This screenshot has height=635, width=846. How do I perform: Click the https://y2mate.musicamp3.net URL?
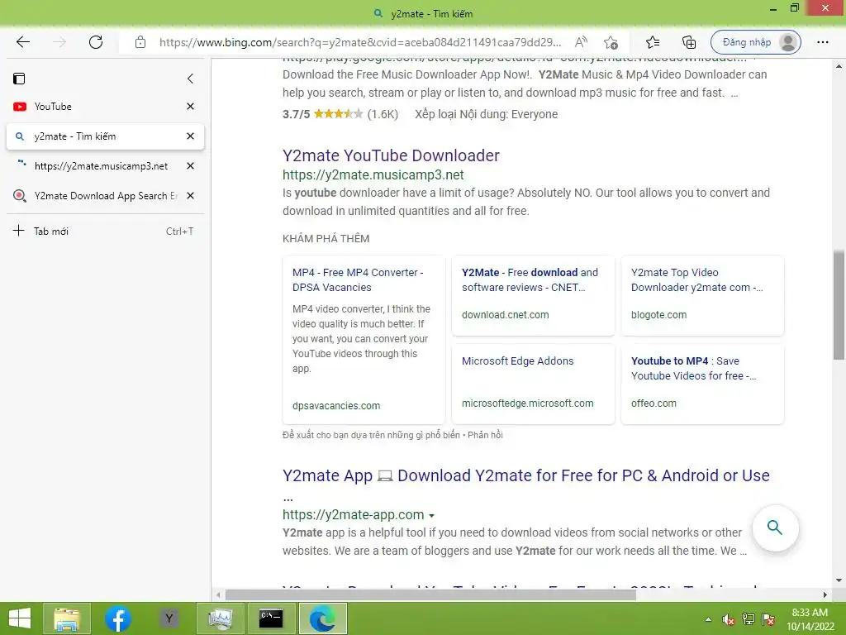[373, 175]
